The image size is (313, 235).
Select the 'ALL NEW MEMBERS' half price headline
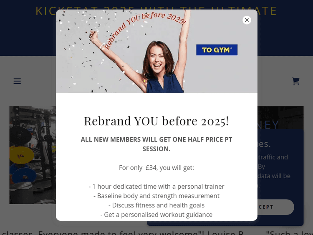click(x=156, y=144)
